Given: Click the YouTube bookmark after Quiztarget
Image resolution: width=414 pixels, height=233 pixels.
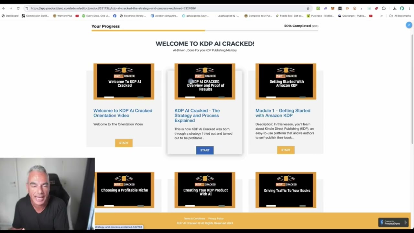Looking at the screenshot, I should (371, 16).
